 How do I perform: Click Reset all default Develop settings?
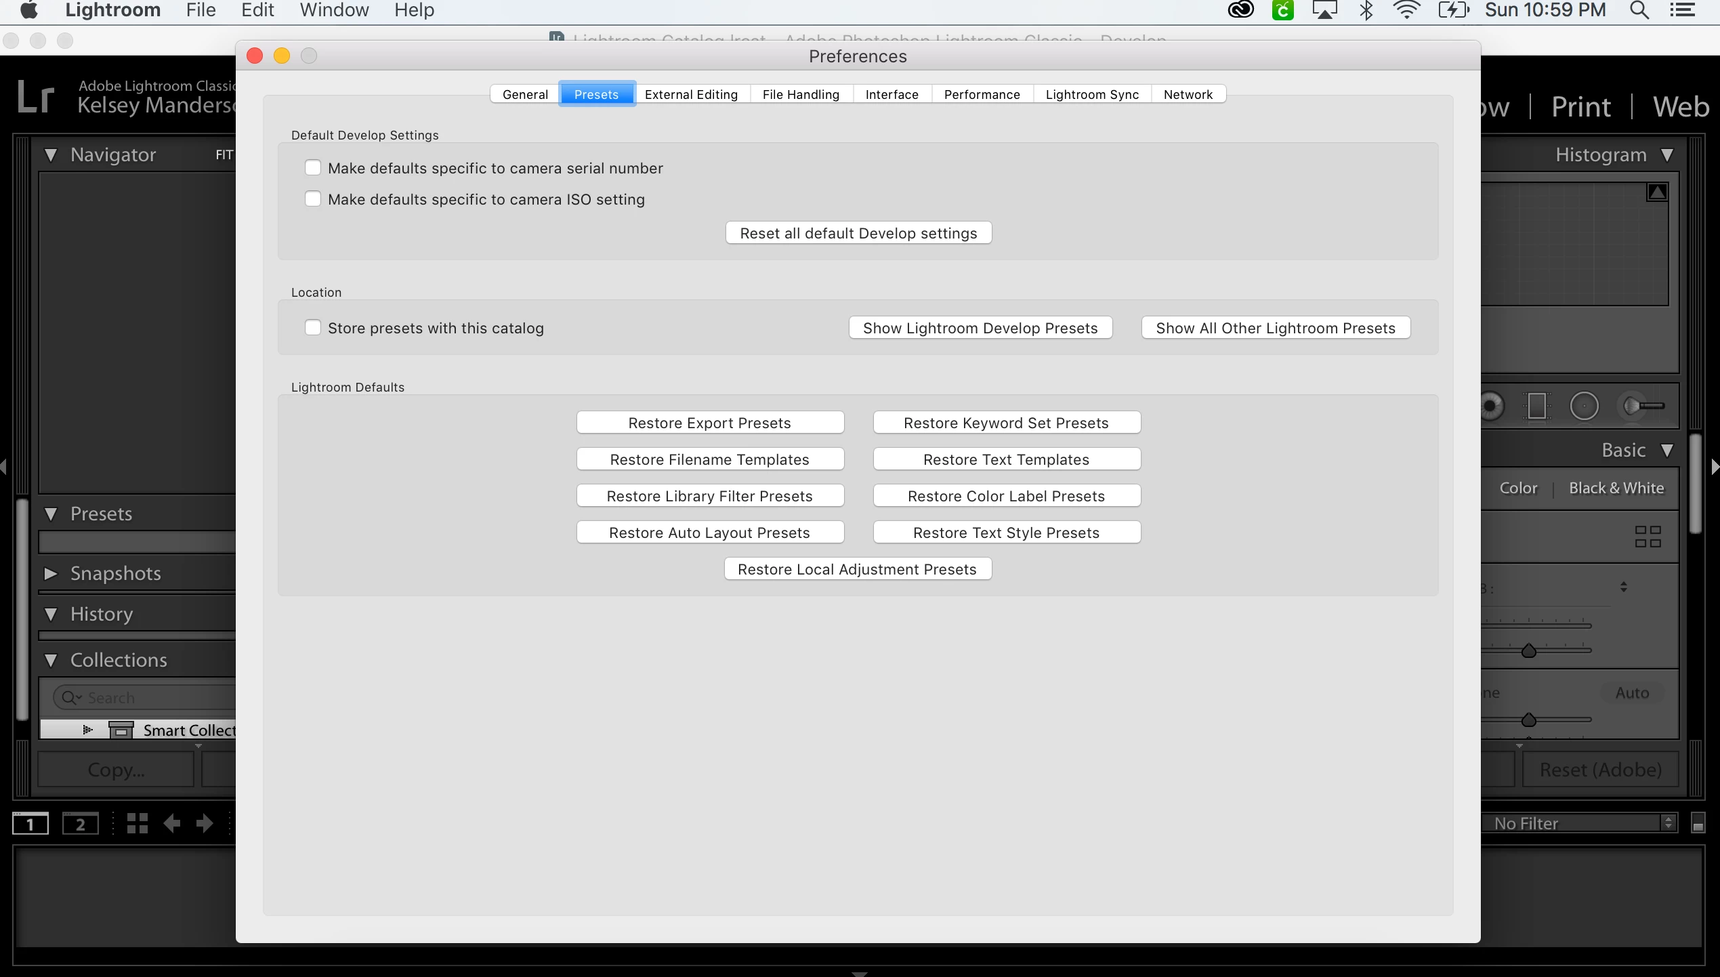coord(858,233)
